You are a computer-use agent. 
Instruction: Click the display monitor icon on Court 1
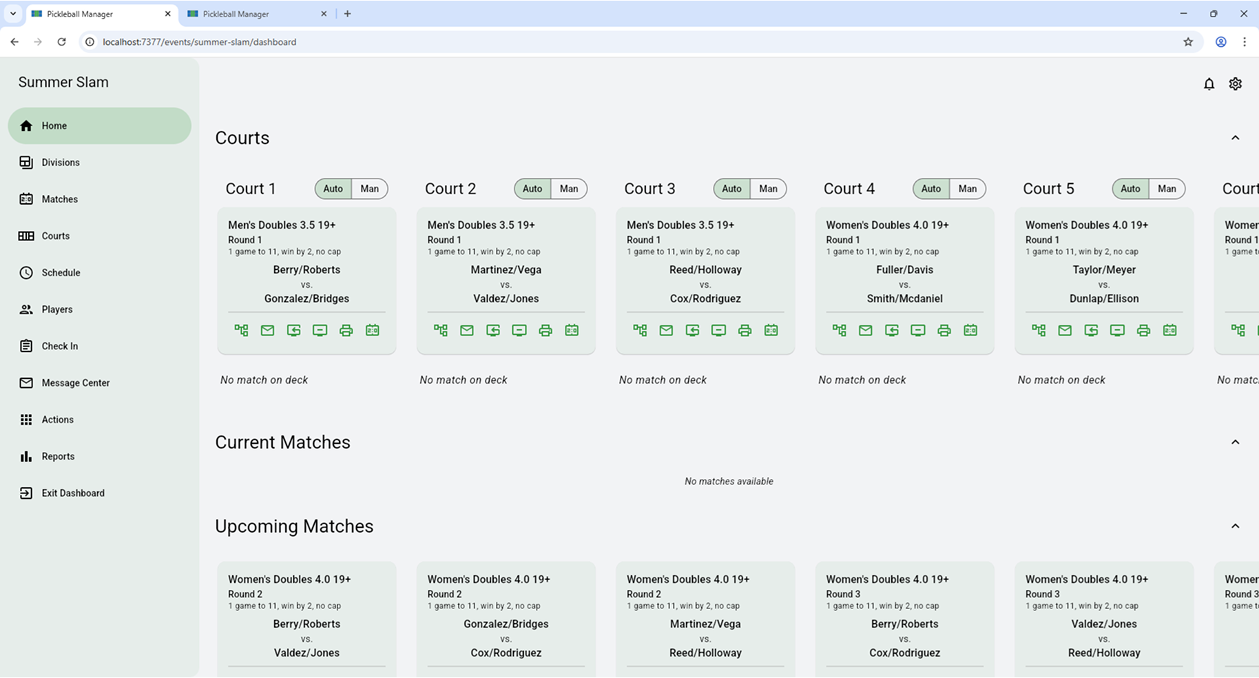point(320,330)
